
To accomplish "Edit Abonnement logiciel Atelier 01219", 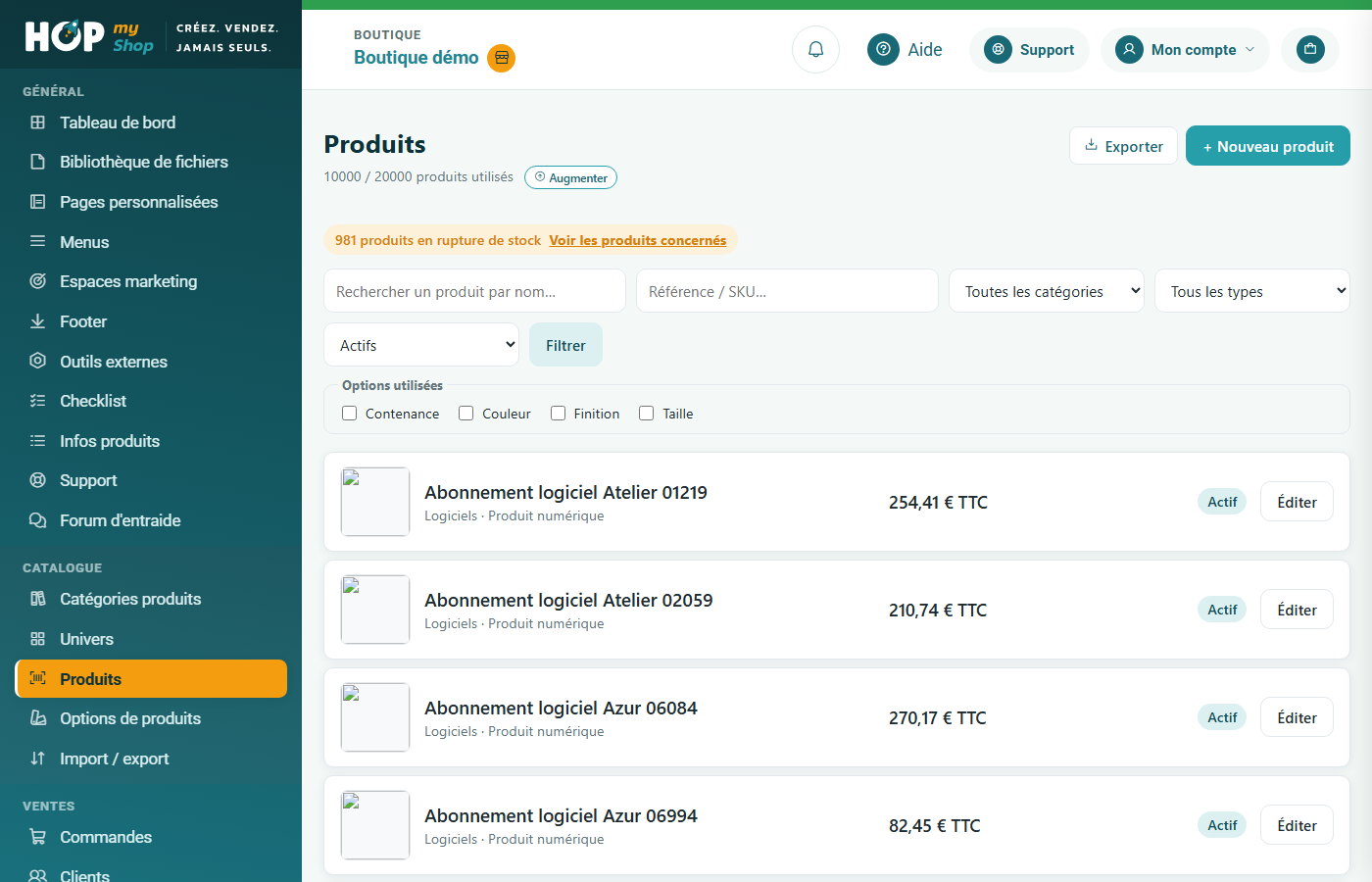I will pos(1297,502).
